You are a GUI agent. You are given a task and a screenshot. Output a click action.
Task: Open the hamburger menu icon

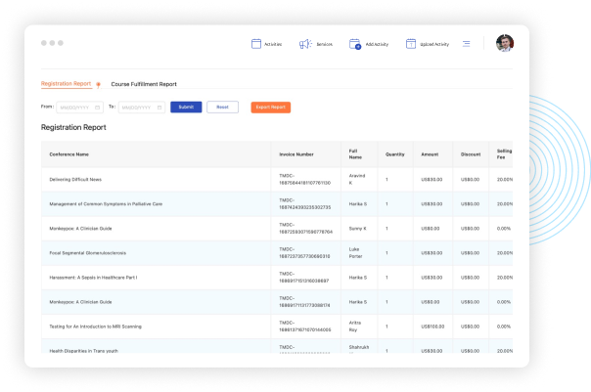click(x=466, y=44)
